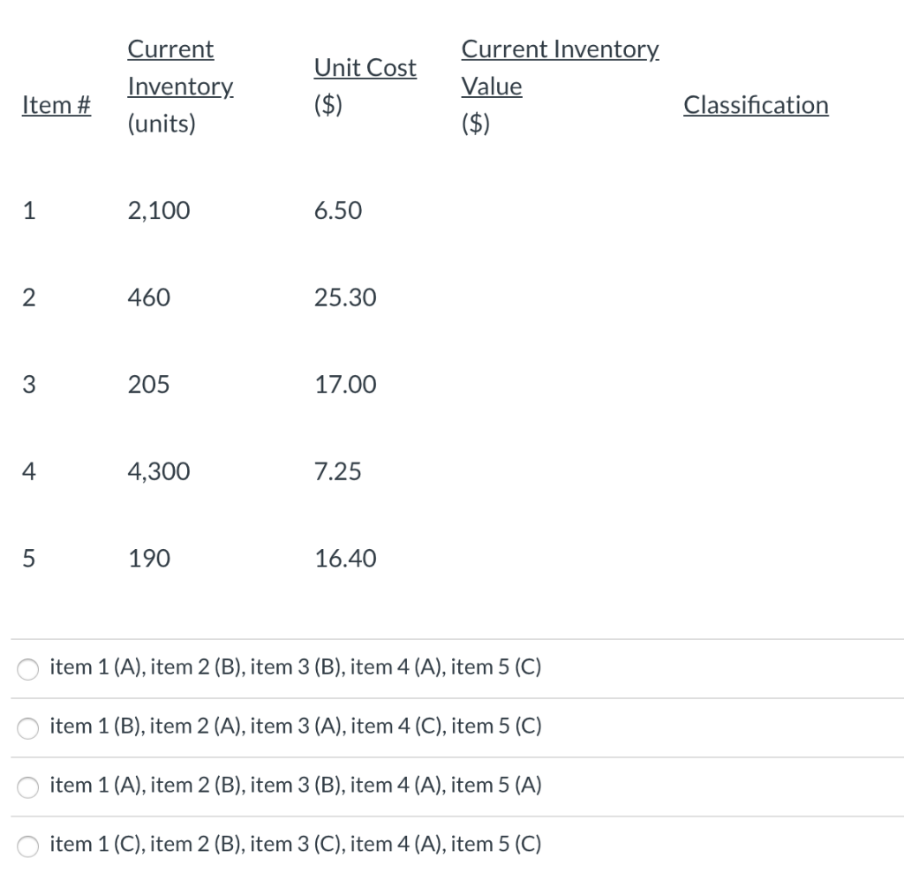The width and height of the screenshot is (904, 873).
Task: Click the Item # column header
Action: coord(56,104)
